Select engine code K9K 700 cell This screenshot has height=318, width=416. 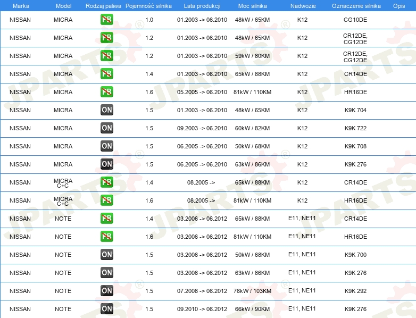point(355,255)
